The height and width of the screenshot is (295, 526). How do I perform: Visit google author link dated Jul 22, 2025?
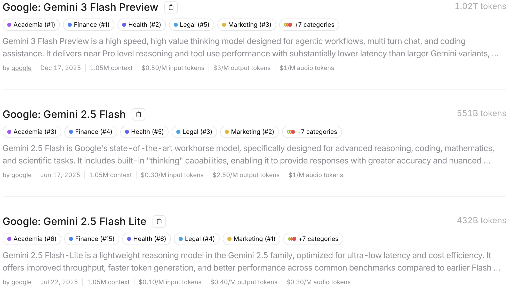coord(21,282)
